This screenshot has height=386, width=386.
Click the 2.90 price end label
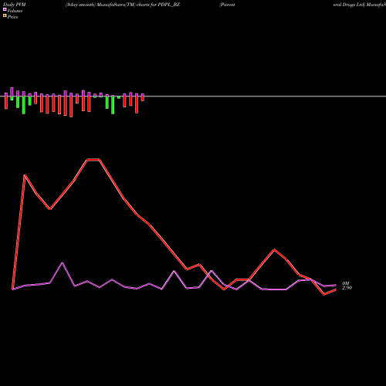[x=347, y=288]
